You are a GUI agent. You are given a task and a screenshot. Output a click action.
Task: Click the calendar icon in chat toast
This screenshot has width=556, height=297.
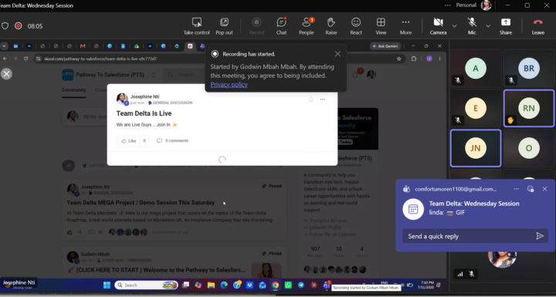click(413, 209)
